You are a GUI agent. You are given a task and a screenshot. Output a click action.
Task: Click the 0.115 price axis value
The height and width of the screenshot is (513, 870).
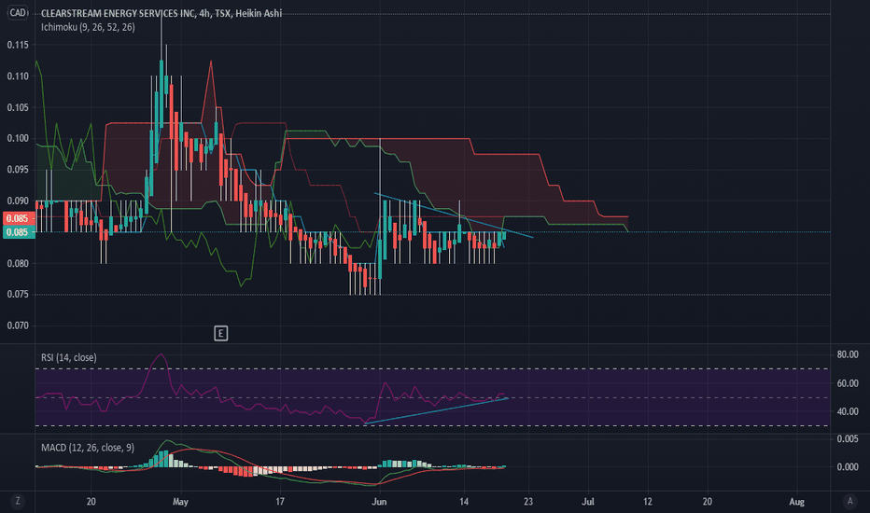(x=18, y=45)
